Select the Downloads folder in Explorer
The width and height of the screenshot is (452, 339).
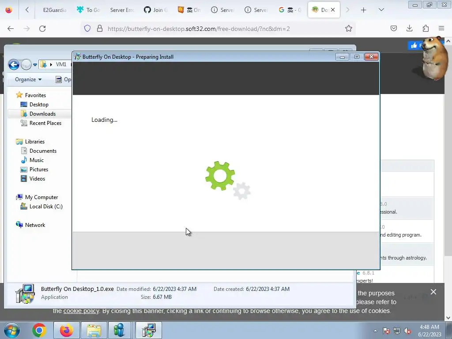point(42,113)
